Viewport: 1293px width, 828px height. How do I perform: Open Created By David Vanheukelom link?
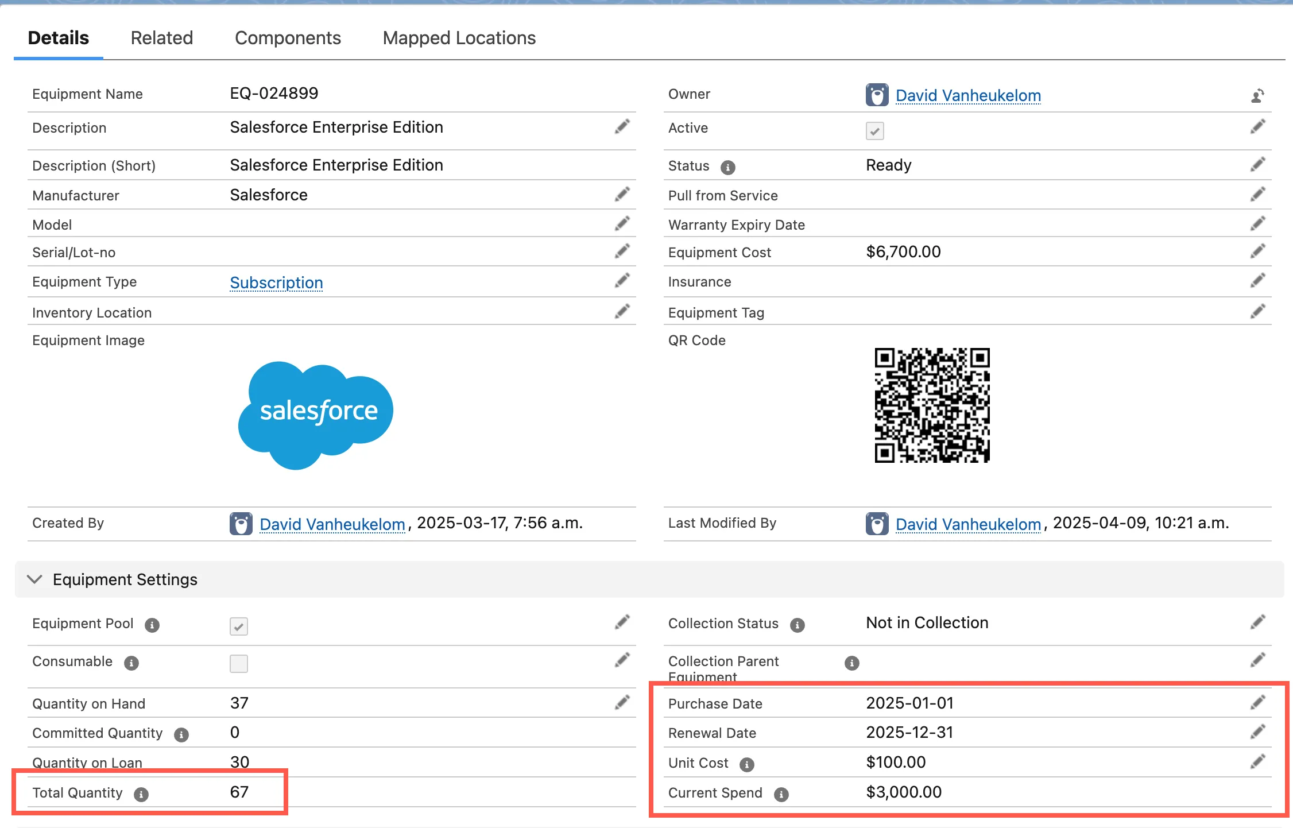tap(332, 524)
